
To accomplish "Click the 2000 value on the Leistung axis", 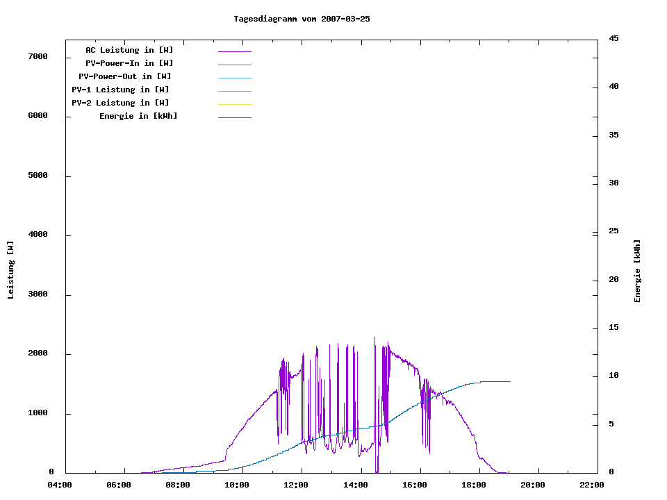I will [37, 353].
